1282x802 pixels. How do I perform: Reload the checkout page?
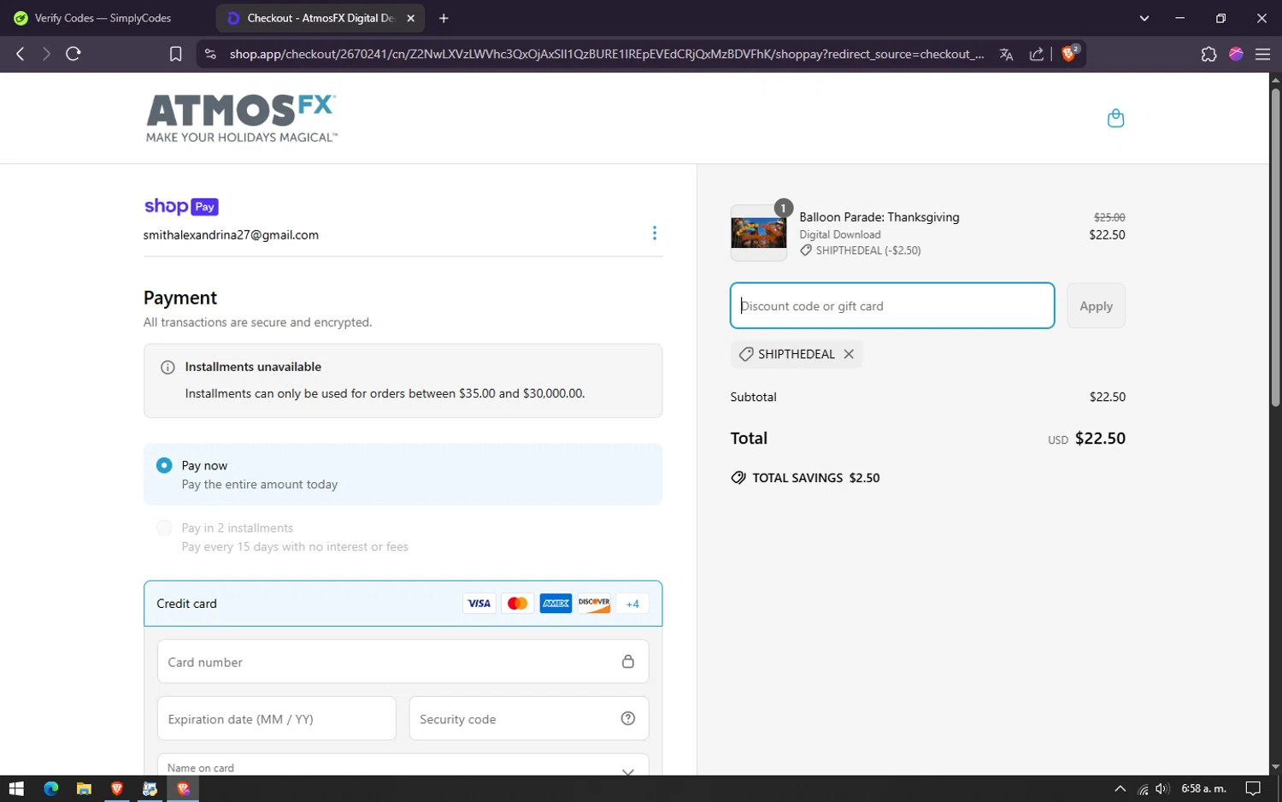(74, 54)
